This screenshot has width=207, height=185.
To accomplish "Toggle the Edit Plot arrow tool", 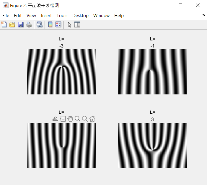I will pyautogui.click(x=69, y=25).
